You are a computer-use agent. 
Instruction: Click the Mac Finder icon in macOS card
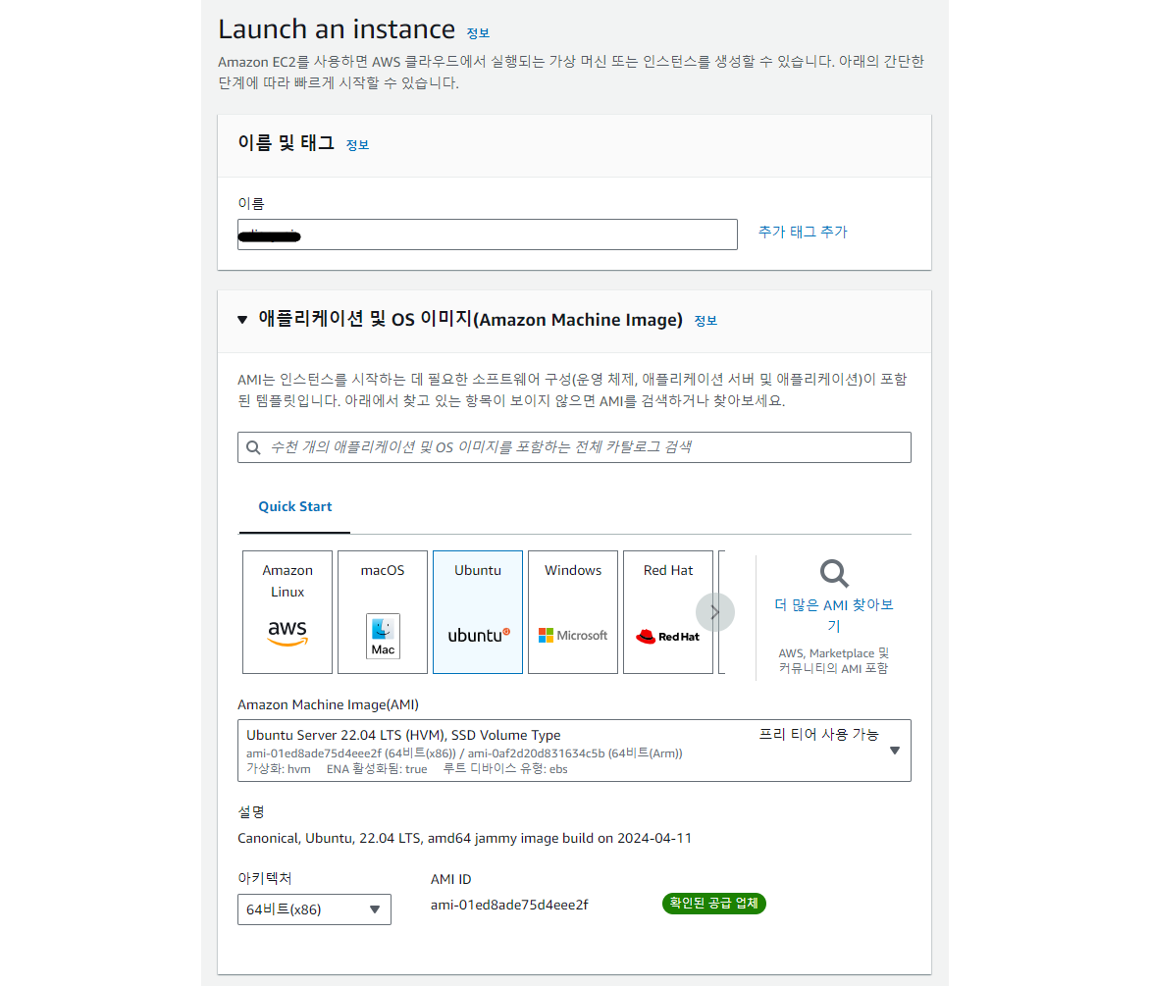tap(383, 636)
